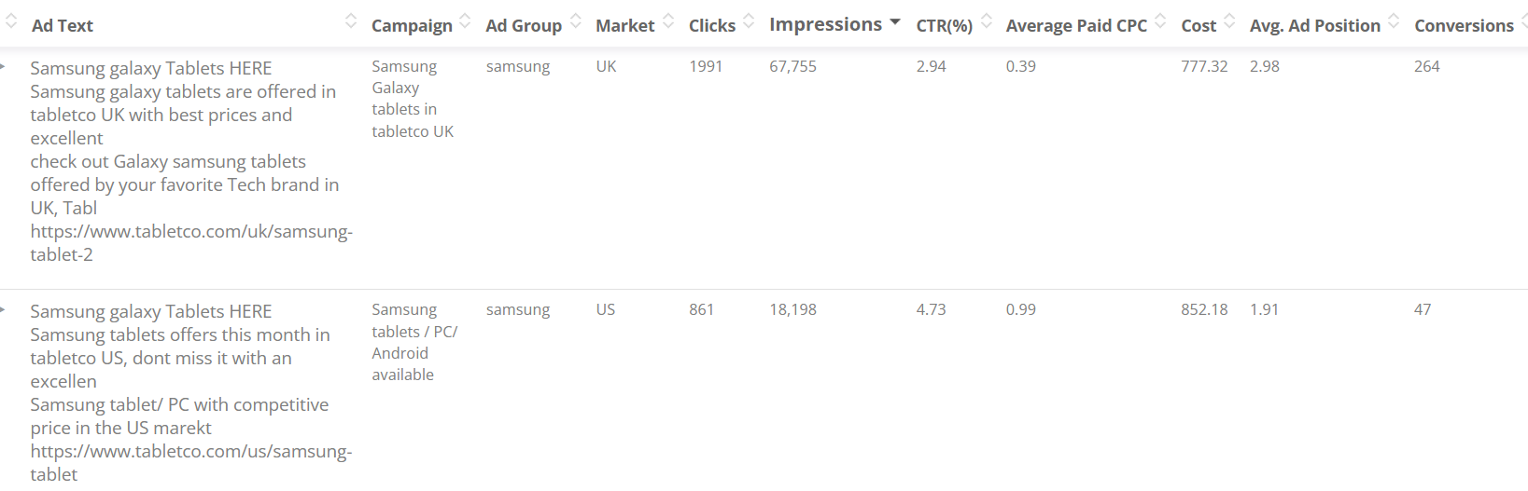Image resolution: width=1528 pixels, height=491 pixels.
Task: Expand the US Samsung ad row
Action: (x=4, y=309)
